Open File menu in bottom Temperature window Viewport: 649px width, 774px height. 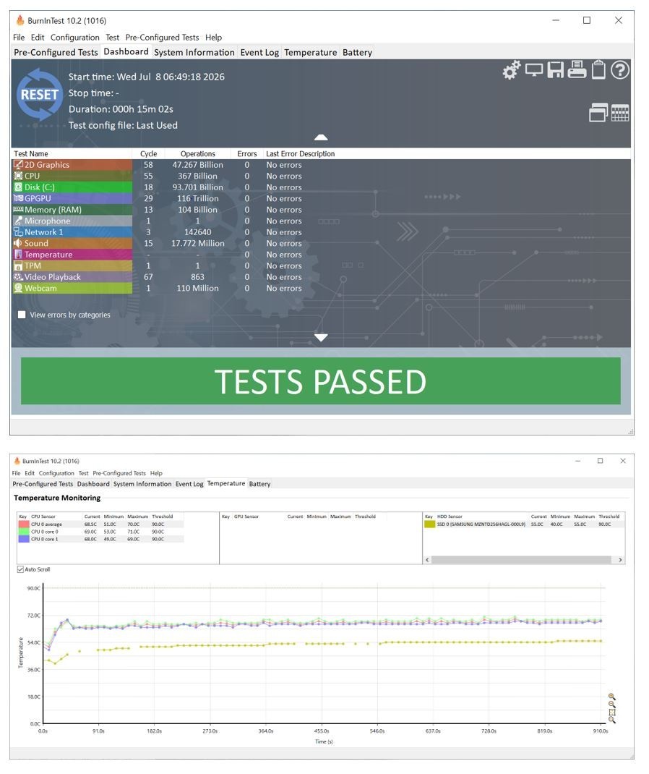[17, 473]
